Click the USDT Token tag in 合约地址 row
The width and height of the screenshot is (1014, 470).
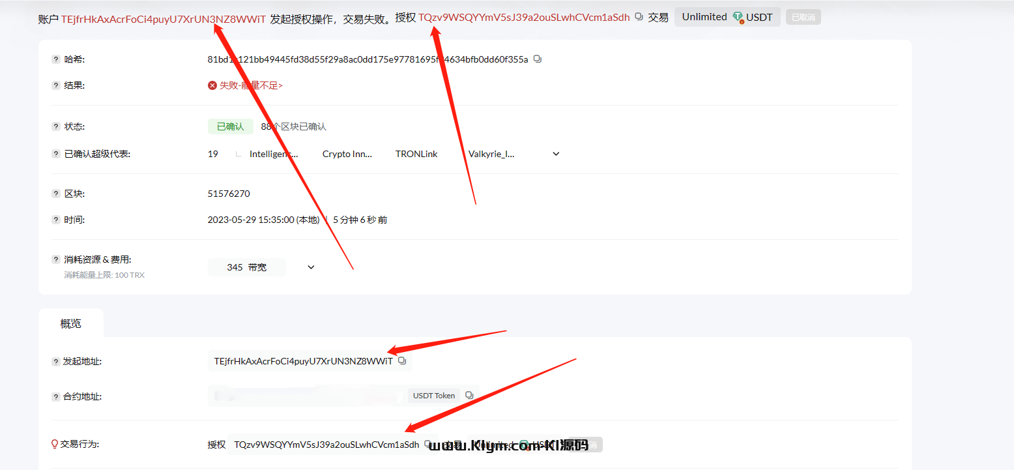(x=434, y=396)
